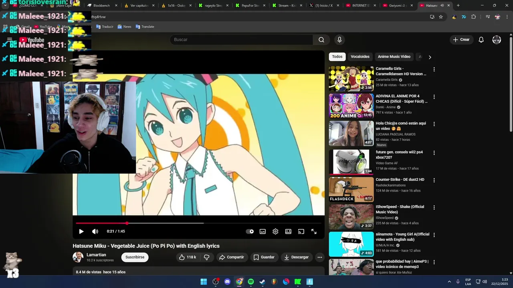Save the video with Guardar

coord(264,257)
